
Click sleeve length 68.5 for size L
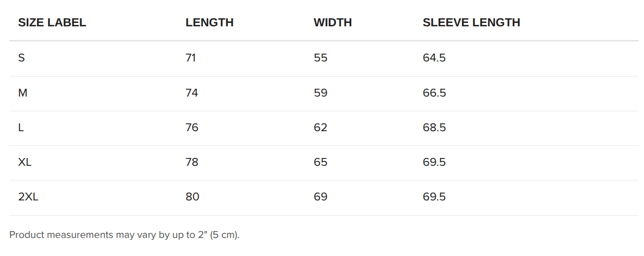click(434, 127)
